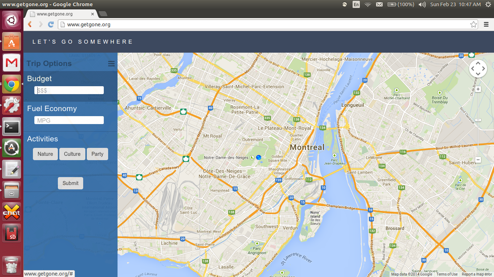The height and width of the screenshot is (277, 494).
Task: Open the text editor launcher icon
Action: coord(12,169)
